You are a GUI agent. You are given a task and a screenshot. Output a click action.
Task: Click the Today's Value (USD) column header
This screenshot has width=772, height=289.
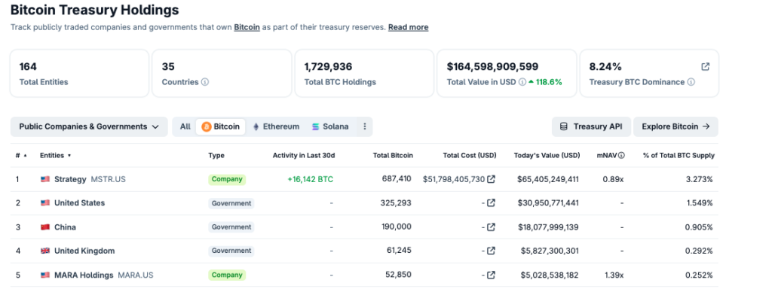tap(547, 155)
